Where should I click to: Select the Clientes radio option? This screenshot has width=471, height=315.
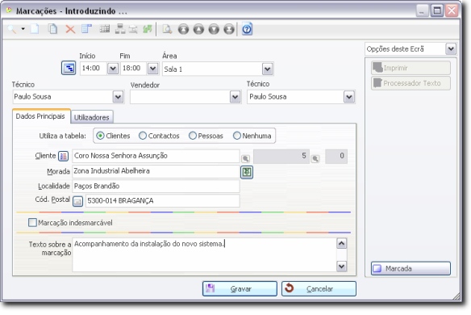[100, 136]
